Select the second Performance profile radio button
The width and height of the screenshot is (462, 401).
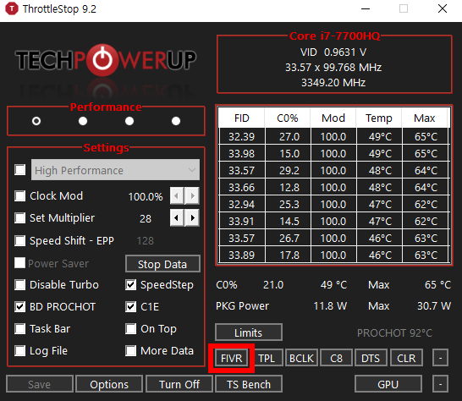(83, 121)
